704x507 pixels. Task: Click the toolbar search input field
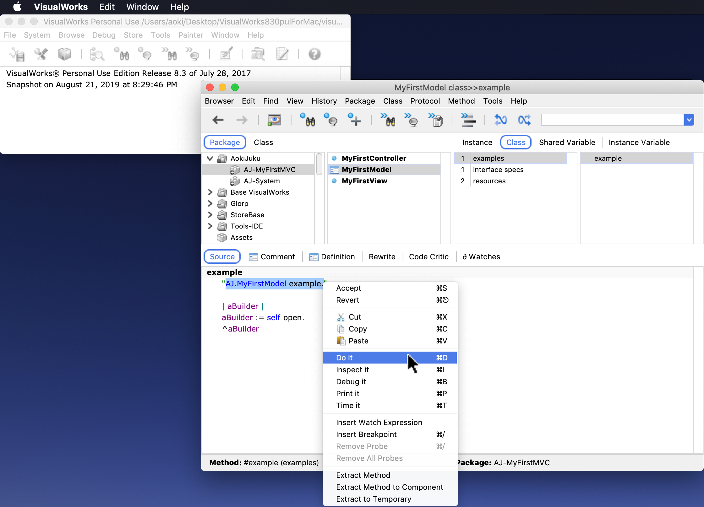coord(612,120)
